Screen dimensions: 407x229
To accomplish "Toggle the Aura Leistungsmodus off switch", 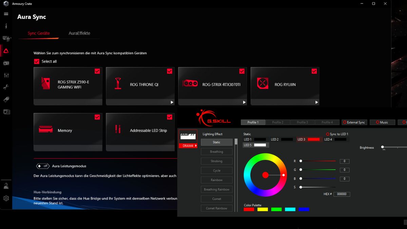I will [x=43, y=166].
